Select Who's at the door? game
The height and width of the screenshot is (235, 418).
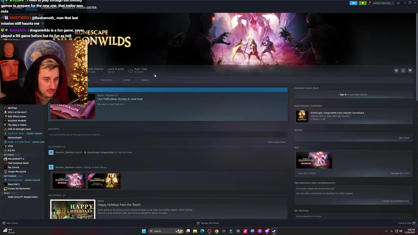coord(17,112)
